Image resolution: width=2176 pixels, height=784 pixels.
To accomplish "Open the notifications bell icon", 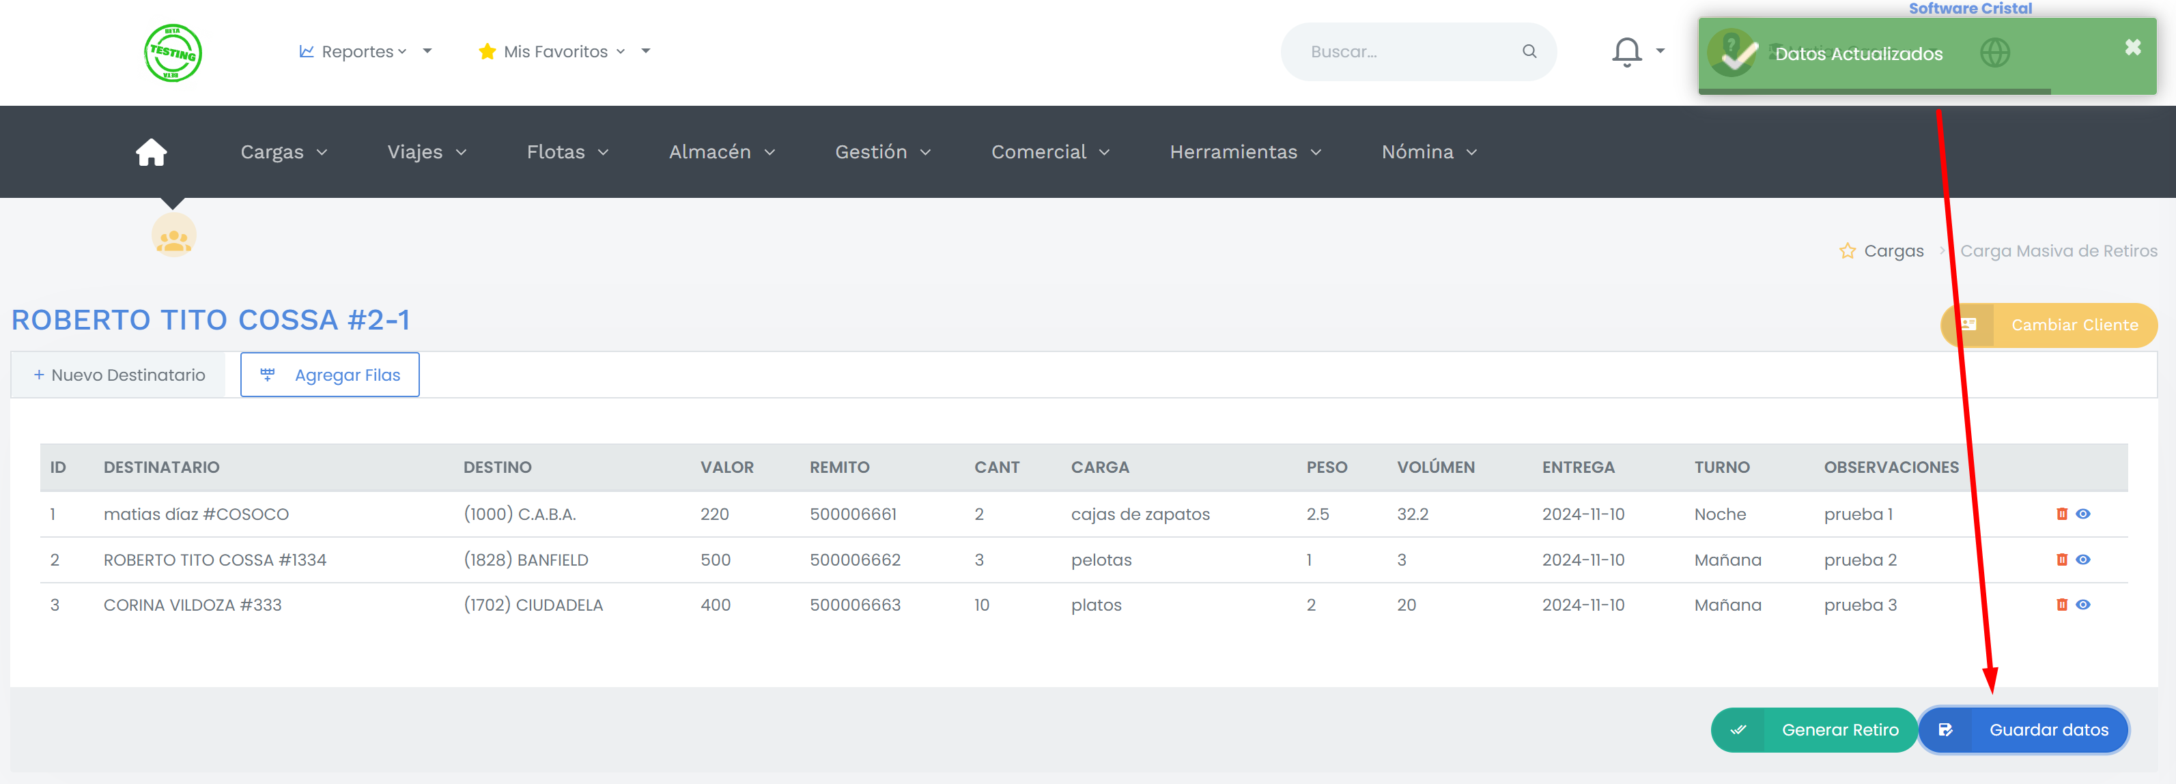I will 1626,51.
